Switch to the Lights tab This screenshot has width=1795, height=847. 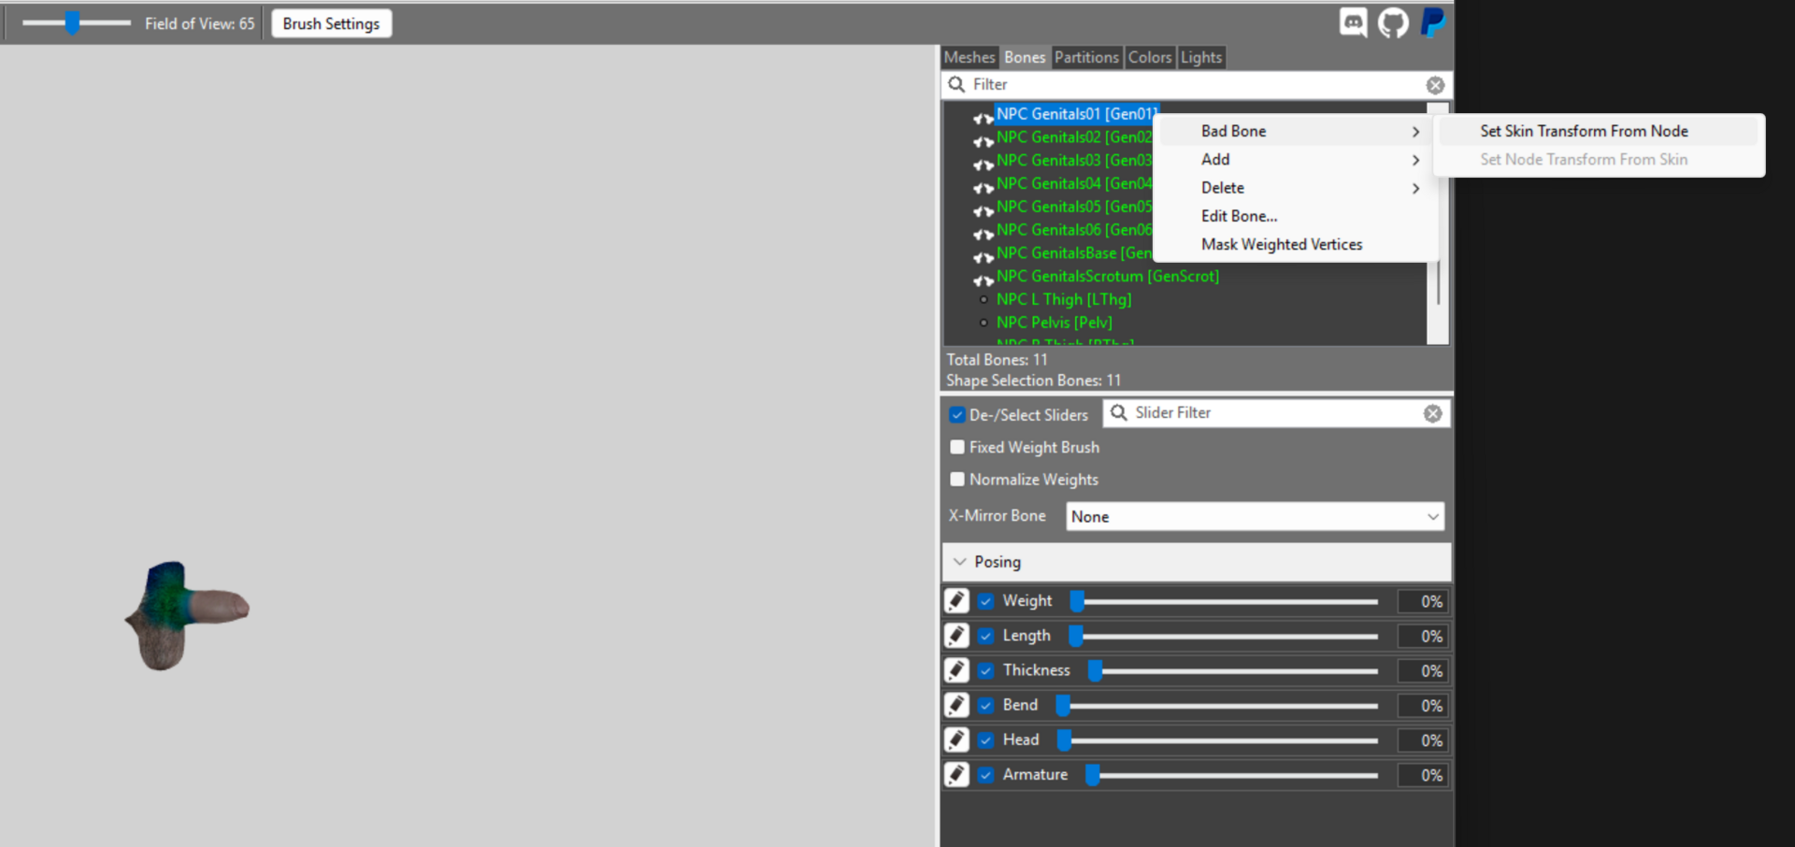pos(1200,57)
